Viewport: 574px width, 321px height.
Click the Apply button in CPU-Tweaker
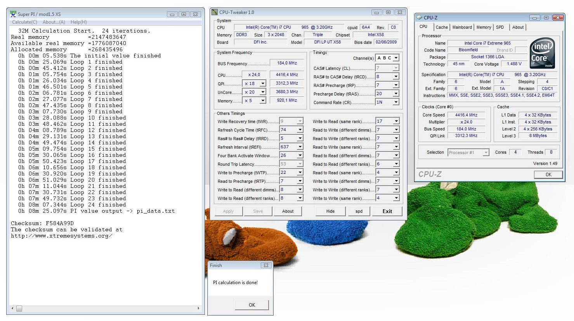click(x=229, y=211)
